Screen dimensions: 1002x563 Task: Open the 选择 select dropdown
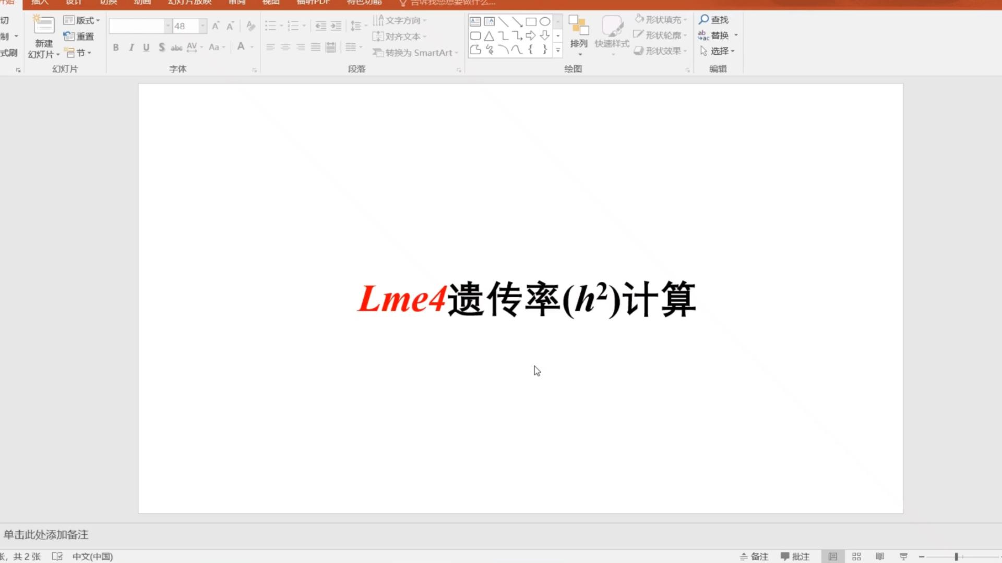[x=718, y=51]
